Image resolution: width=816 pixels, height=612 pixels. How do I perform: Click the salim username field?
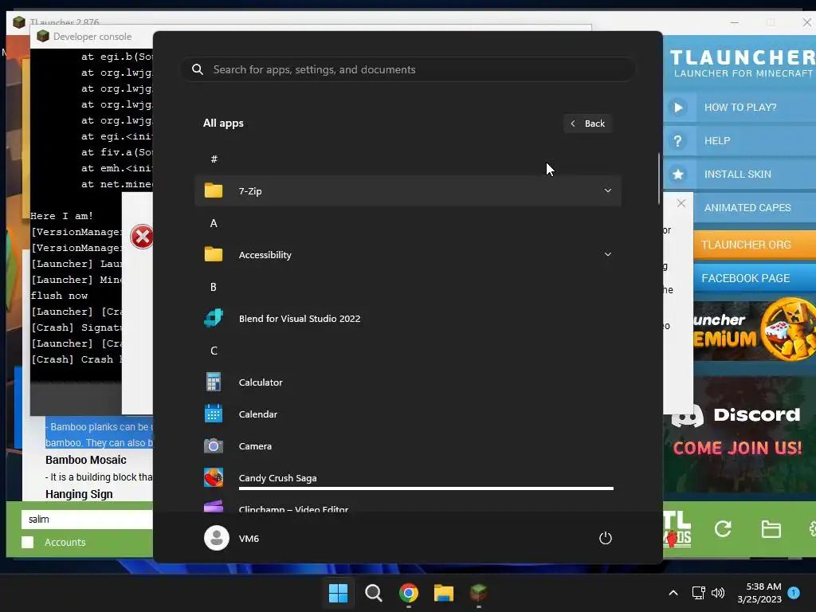coord(87,520)
